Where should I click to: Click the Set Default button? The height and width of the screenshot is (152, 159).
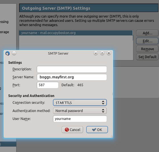click(147, 57)
